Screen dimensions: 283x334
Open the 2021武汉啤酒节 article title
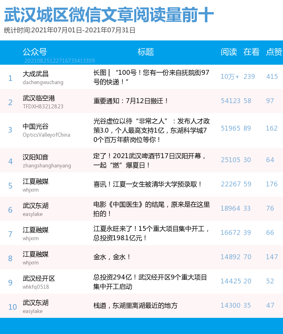tap(150, 161)
